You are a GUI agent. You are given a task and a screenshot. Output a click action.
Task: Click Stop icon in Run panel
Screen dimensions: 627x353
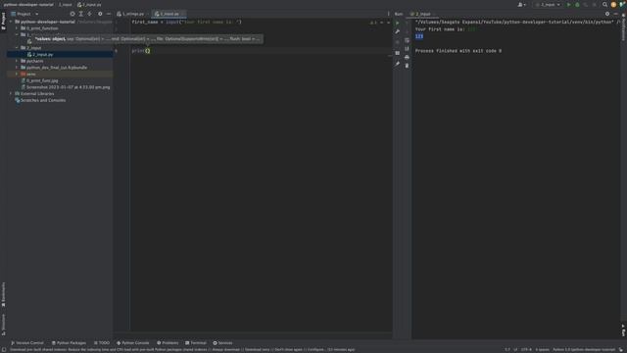point(397,42)
